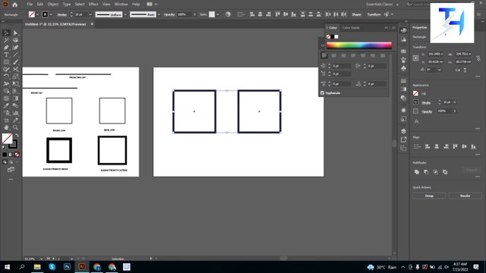The width and height of the screenshot is (486, 273).
Task: Switch to the Color Guide tab
Action: (x=351, y=27)
